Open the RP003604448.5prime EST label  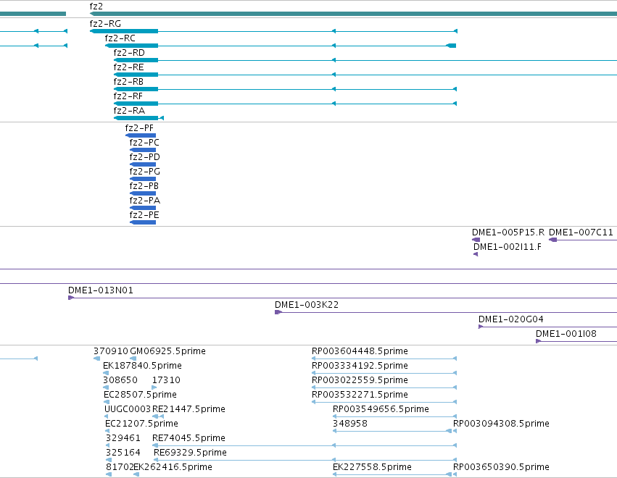coord(360,351)
